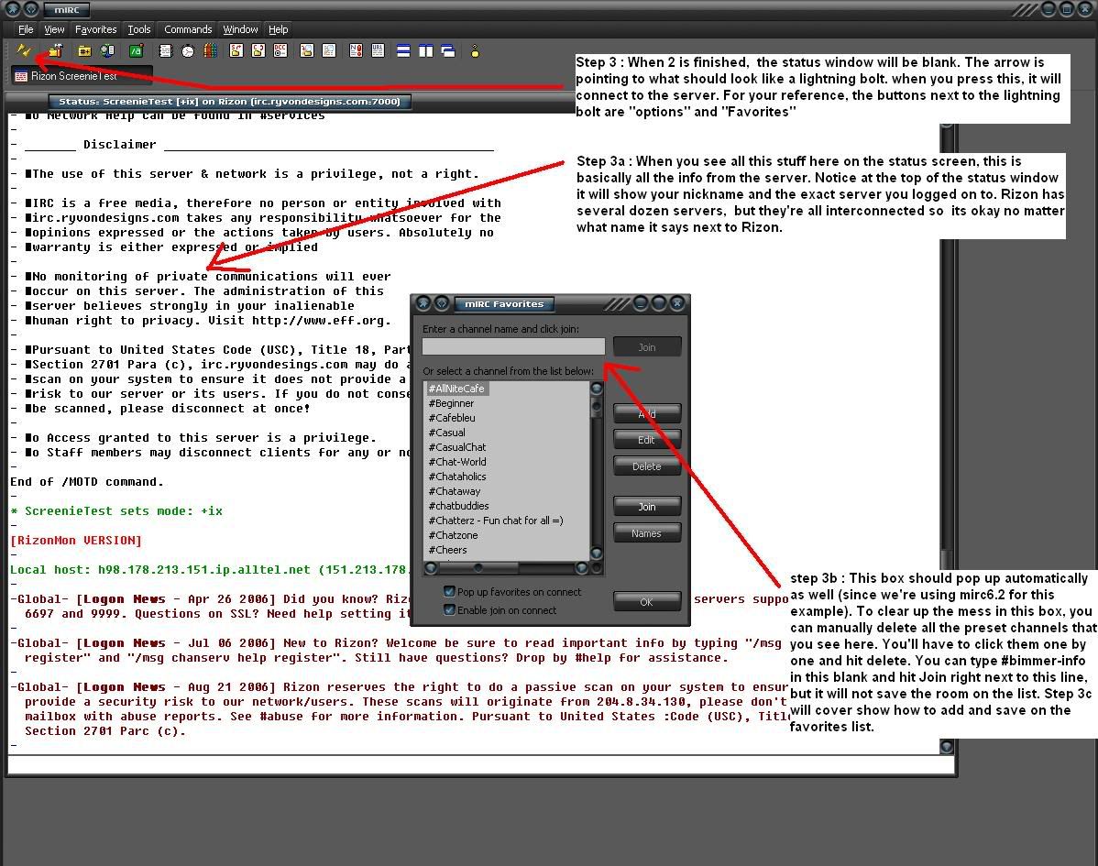Click the Names button in mIRC Favorites
Screen dimensions: 1098x866
tap(647, 533)
